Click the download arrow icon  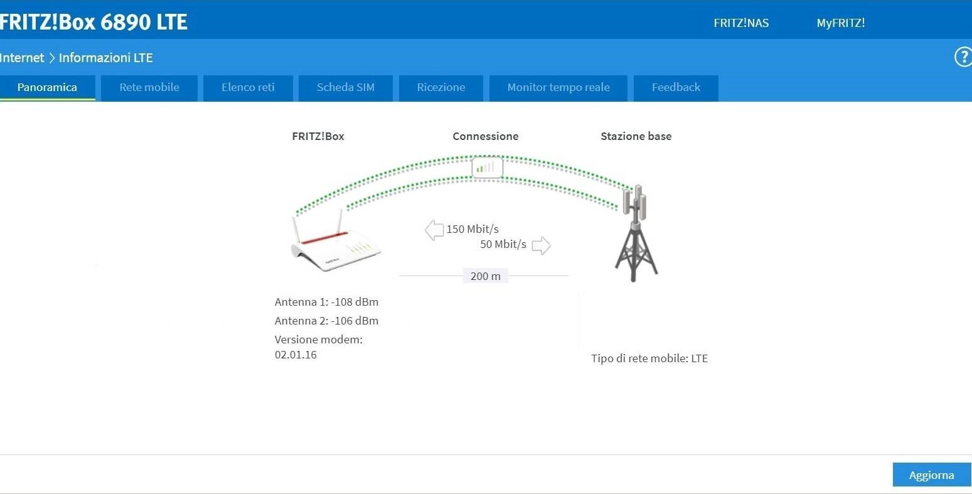[434, 230]
